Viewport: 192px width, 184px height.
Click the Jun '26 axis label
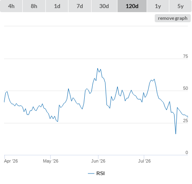(98, 161)
